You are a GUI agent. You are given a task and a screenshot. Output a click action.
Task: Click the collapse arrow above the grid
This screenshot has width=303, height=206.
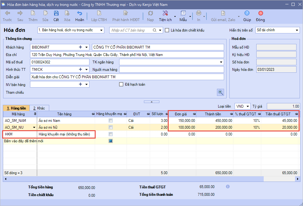(151, 101)
